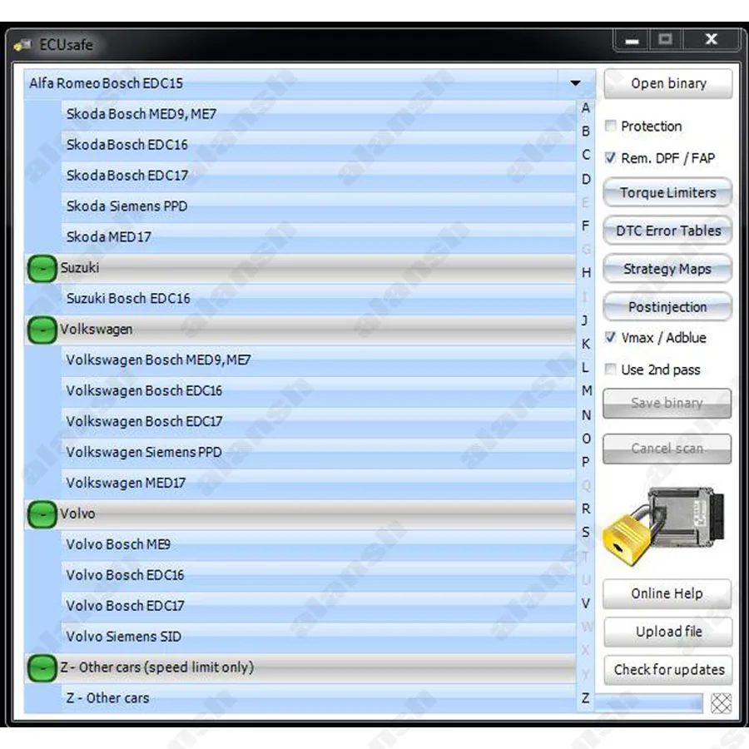Click the ECUsafe title bar icon
This screenshot has width=749, height=749.
tap(22, 45)
